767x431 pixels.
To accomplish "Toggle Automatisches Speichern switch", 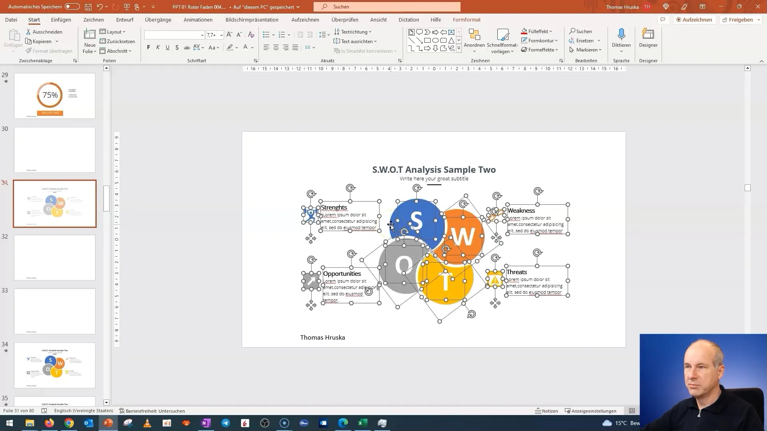I will [x=72, y=6].
